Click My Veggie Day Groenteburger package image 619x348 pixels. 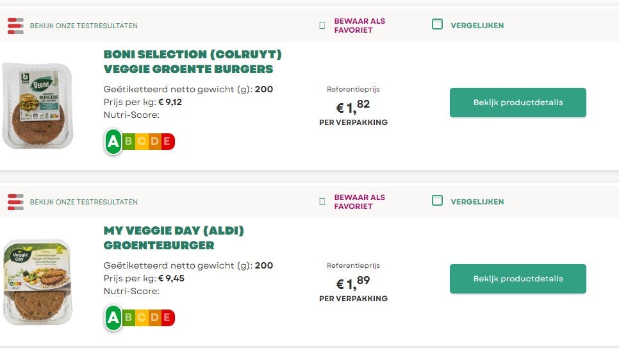37,282
